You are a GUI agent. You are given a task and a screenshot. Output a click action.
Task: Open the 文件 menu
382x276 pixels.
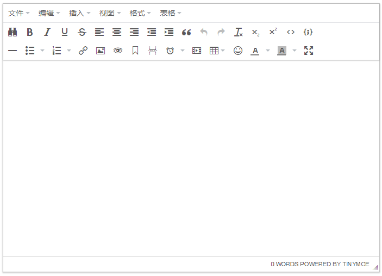click(x=19, y=13)
